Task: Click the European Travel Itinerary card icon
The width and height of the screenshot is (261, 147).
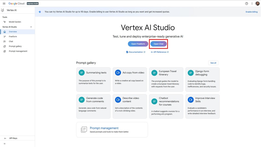Action: click(x=154, y=73)
